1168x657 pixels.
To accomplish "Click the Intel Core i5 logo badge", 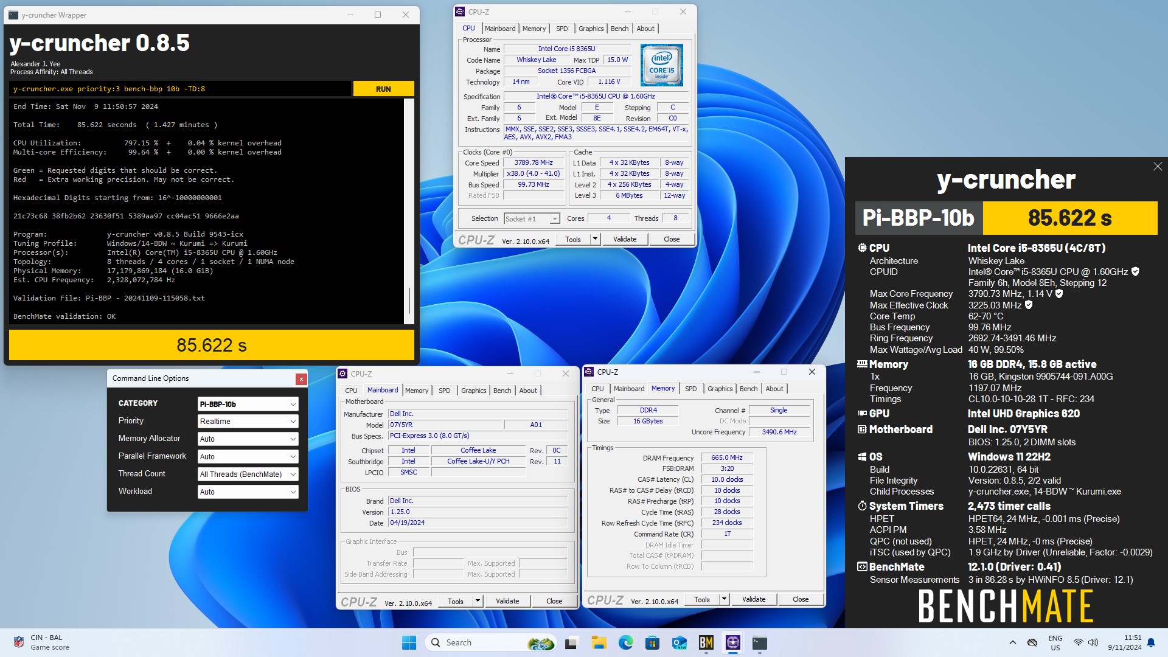I will click(662, 65).
